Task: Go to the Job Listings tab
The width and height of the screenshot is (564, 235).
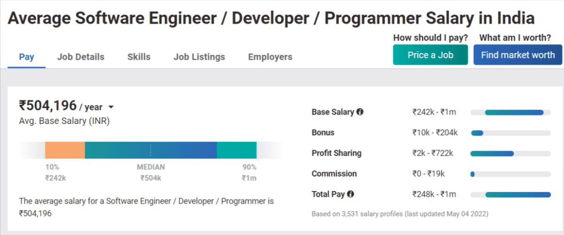Action: [x=199, y=57]
